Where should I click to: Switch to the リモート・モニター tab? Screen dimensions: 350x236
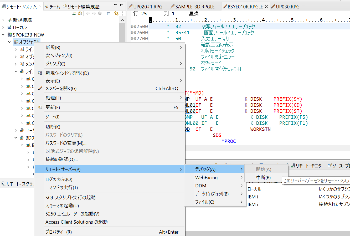click(x=308, y=166)
